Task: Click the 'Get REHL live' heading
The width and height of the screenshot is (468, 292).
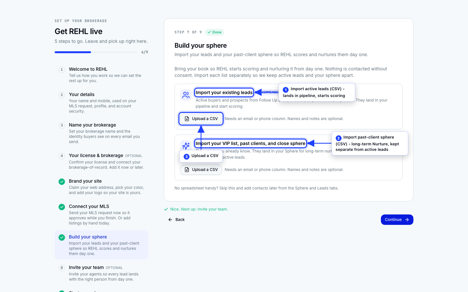Action: click(78, 31)
